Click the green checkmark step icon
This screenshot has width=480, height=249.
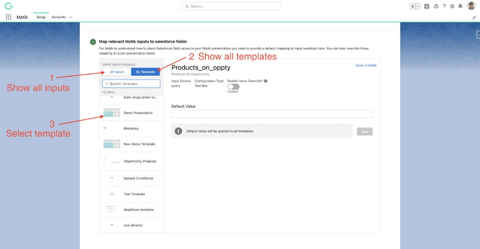click(93, 42)
